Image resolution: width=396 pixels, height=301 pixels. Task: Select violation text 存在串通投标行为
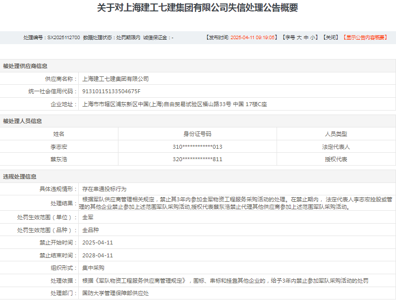click(x=104, y=189)
